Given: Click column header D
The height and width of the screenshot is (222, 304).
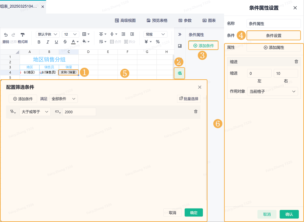Looking at the screenshot, I should coord(88,52).
